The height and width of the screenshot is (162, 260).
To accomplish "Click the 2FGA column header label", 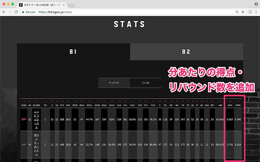I will coord(104,105).
